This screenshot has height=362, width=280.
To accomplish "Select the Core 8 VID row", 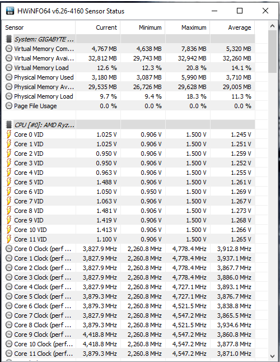I will [128, 211].
